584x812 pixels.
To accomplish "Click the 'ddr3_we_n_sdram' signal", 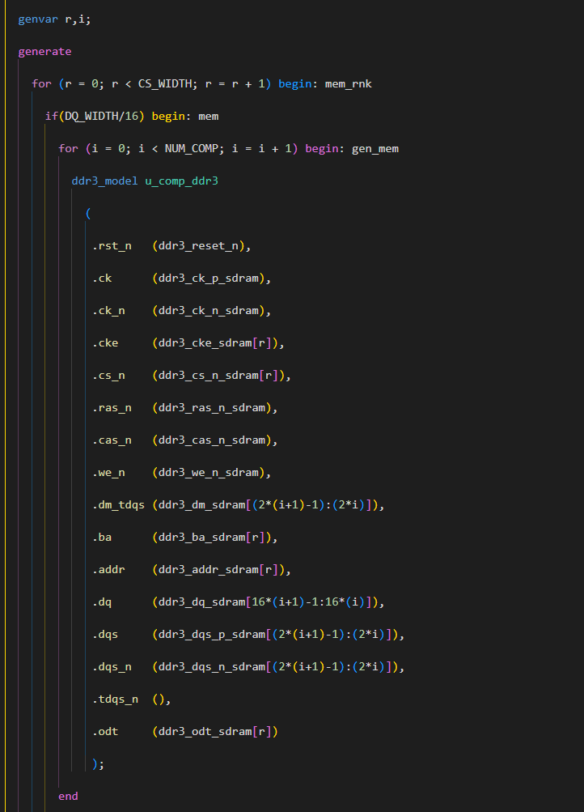I will pyautogui.click(x=209, y=472).
